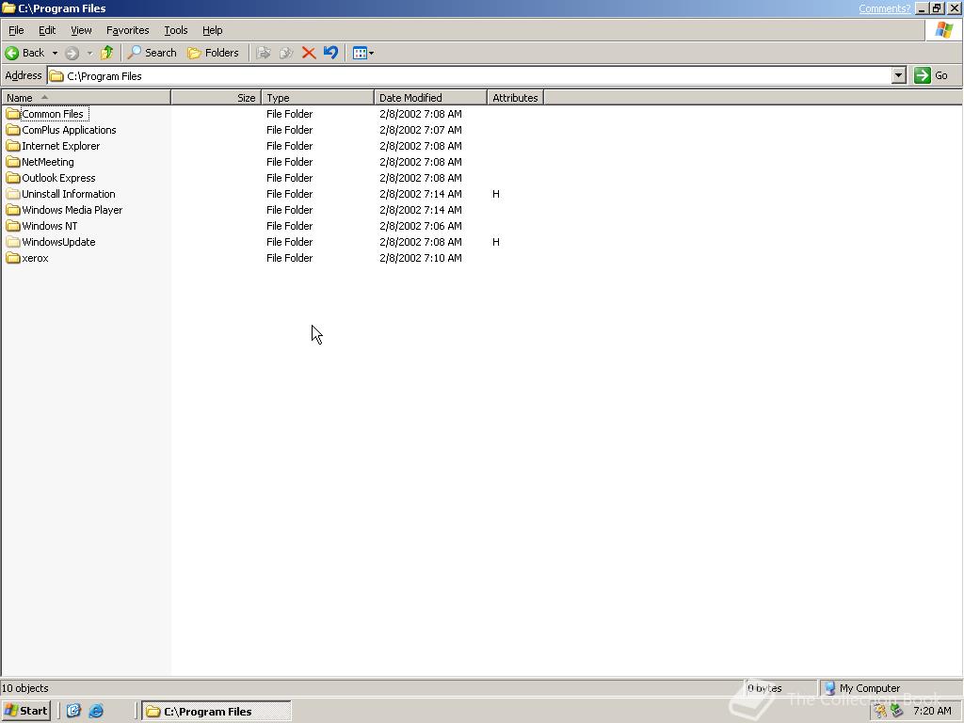Click the C:\Program Files taskbar button
The width and height of the screenshot is (964, 723).
[x=217, y=712]
